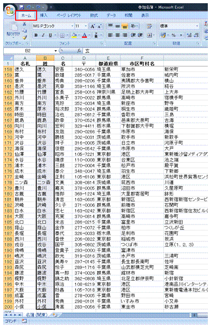Select the Format Painter brush icon
The image size is (211, 328).
tap(25, 37)
